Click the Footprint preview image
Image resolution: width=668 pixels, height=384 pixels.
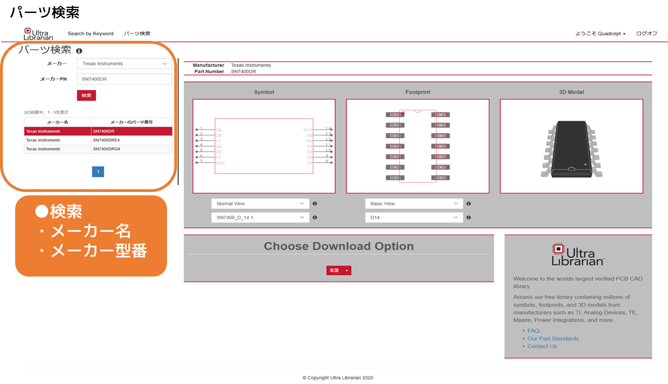417,146
